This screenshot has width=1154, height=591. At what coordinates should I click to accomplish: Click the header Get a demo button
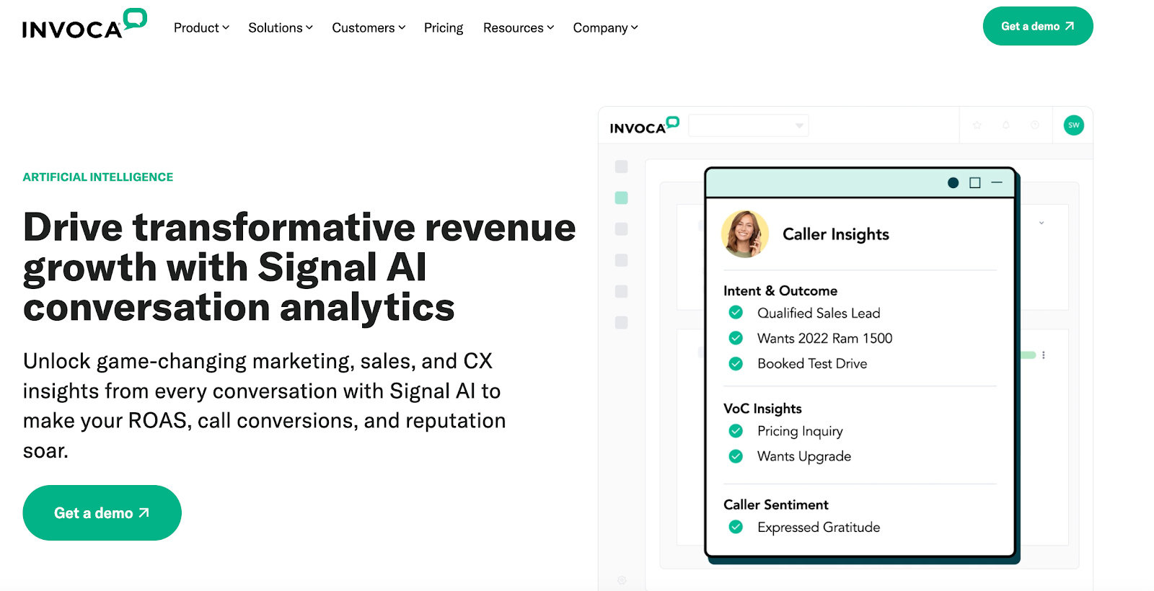click(1038, 26)
